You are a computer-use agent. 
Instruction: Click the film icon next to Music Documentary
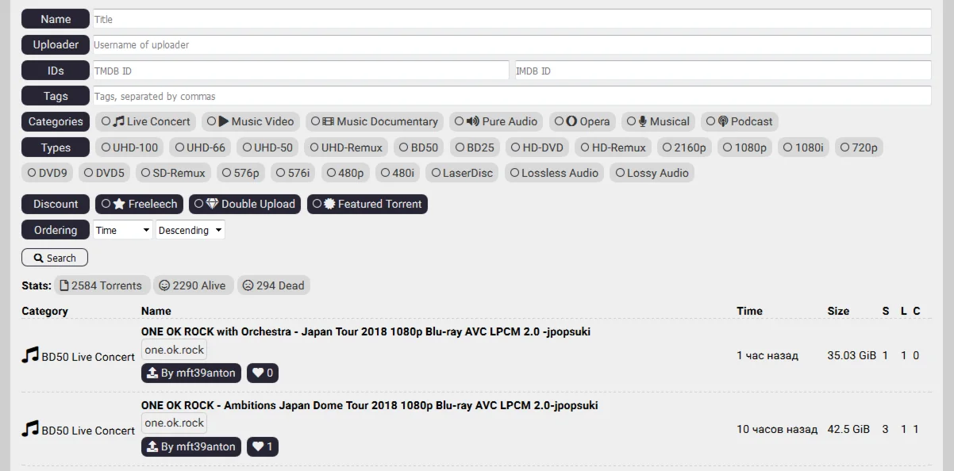[x=329, y=121]
